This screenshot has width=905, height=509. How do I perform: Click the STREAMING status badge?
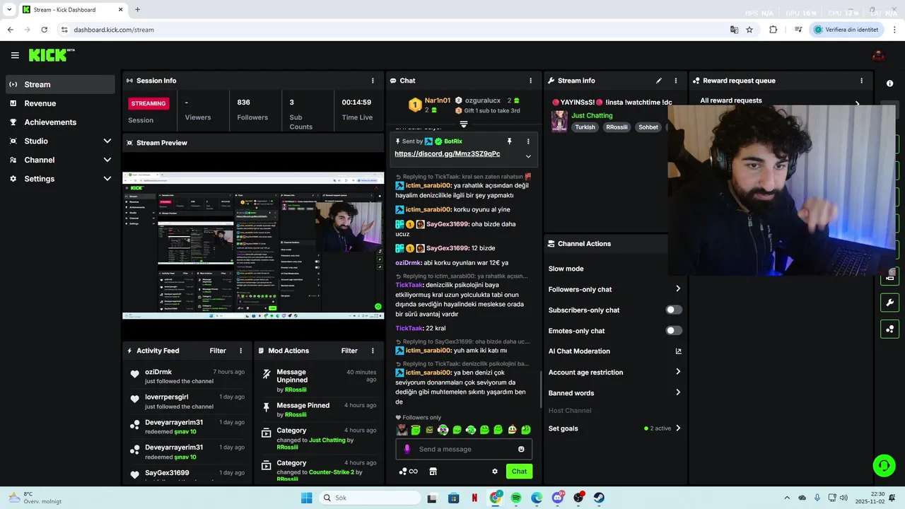point(148,103)
